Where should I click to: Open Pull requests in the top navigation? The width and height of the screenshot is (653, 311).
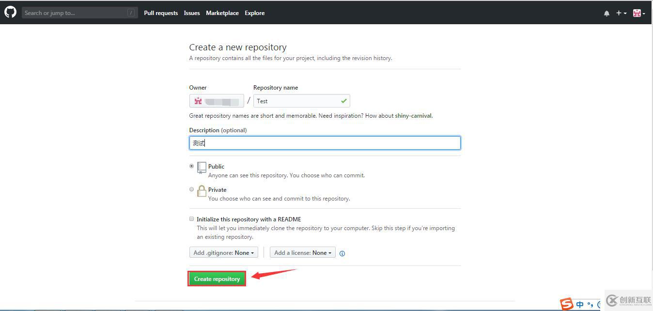(161, 13)
